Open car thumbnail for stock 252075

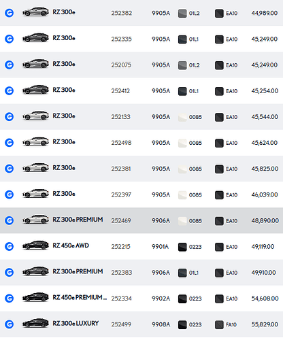click(35, 64)
